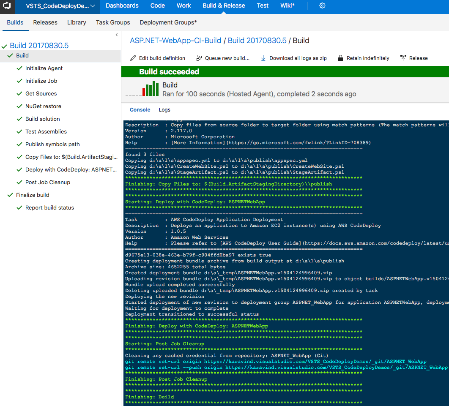Open the ASP.NET-WebApp-CI-Build breadcrumb link

(x=175, y=40)
